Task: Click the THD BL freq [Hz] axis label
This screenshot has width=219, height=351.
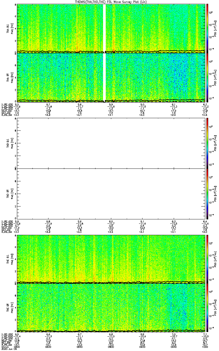Action: (12, 144)
